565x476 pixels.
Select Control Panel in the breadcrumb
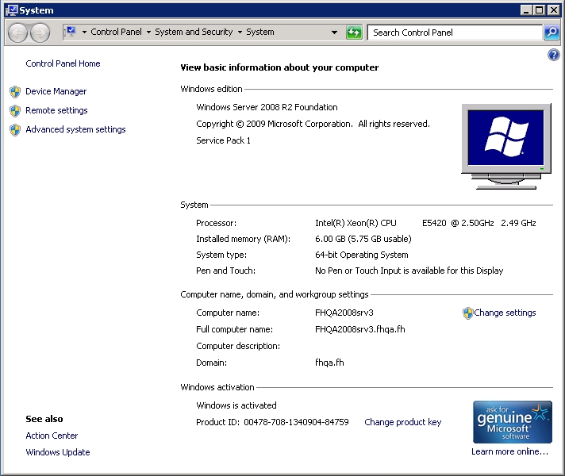click(116, 32)
